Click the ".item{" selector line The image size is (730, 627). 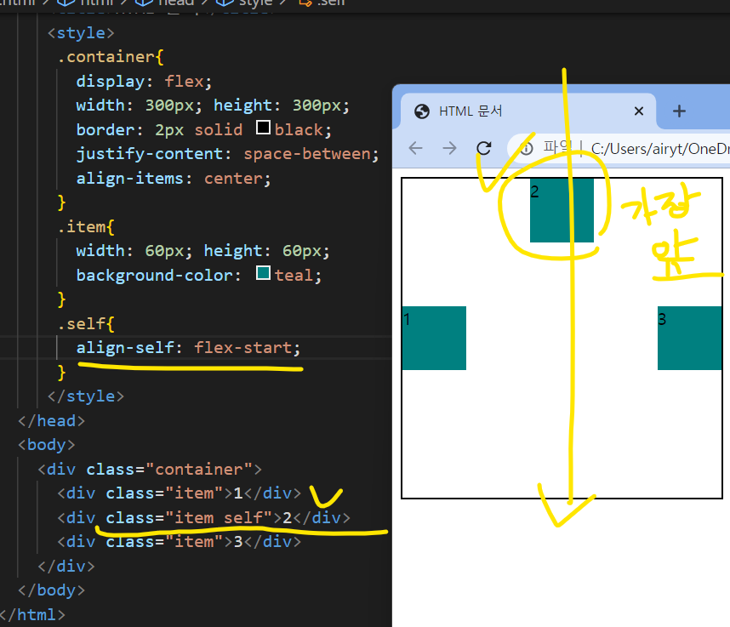tap(86, 226)
